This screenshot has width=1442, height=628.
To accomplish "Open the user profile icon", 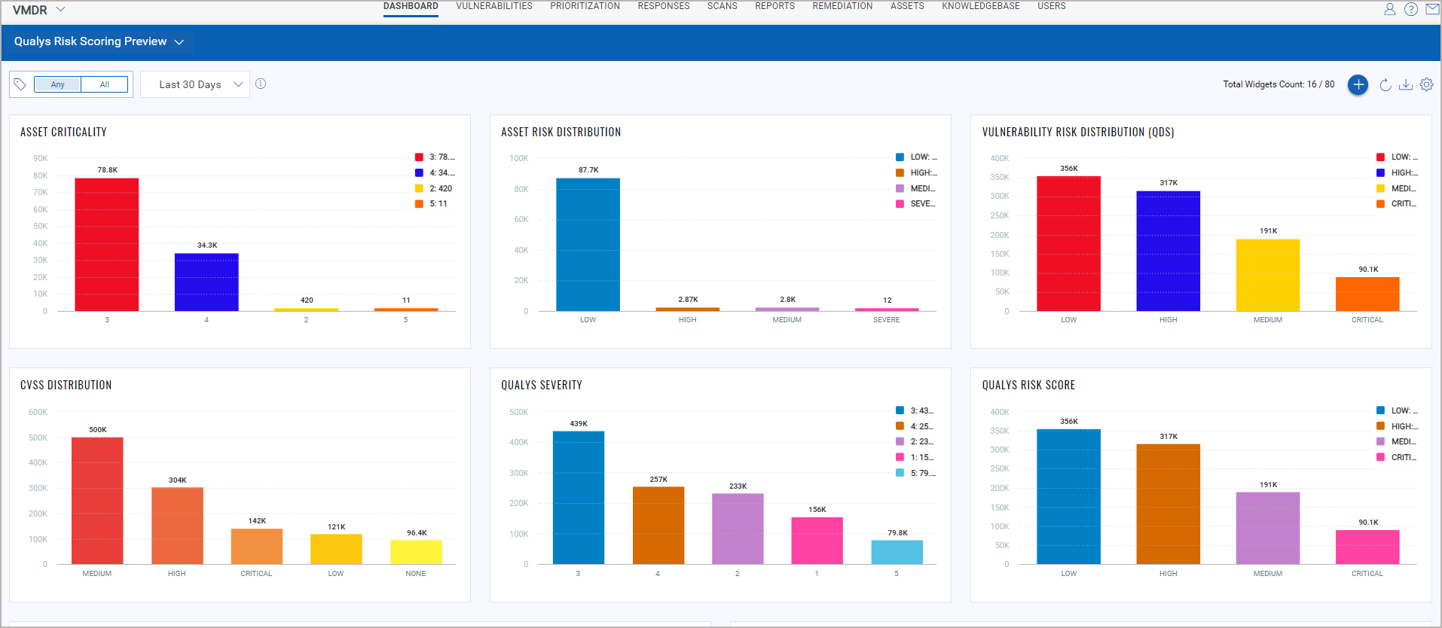I will [x=1390, y=9].
